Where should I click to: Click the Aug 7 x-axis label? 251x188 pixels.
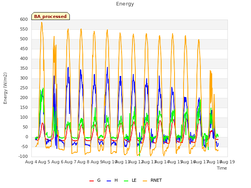[x=71, y=162]
